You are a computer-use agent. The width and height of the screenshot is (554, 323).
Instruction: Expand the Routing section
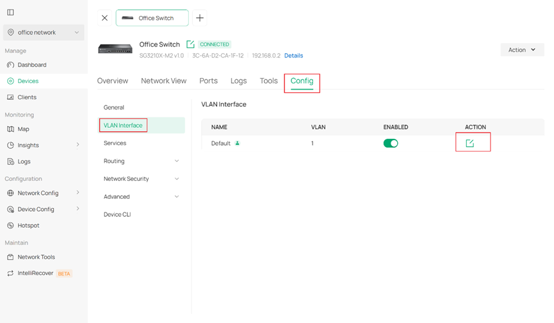142,161
